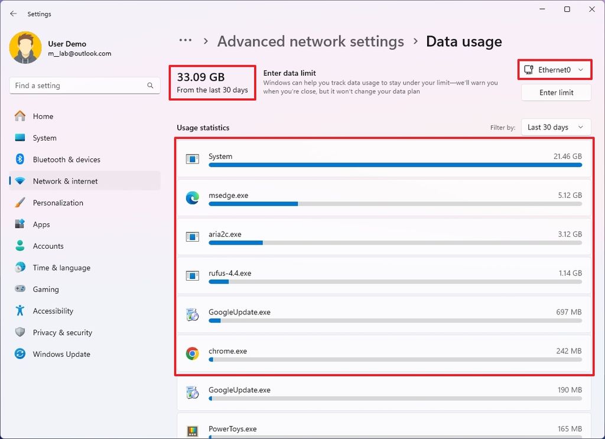This screenshot has width=605, height=439.
Task: Click the GoogleUpdate installer icon
Action: click(191, 314)
